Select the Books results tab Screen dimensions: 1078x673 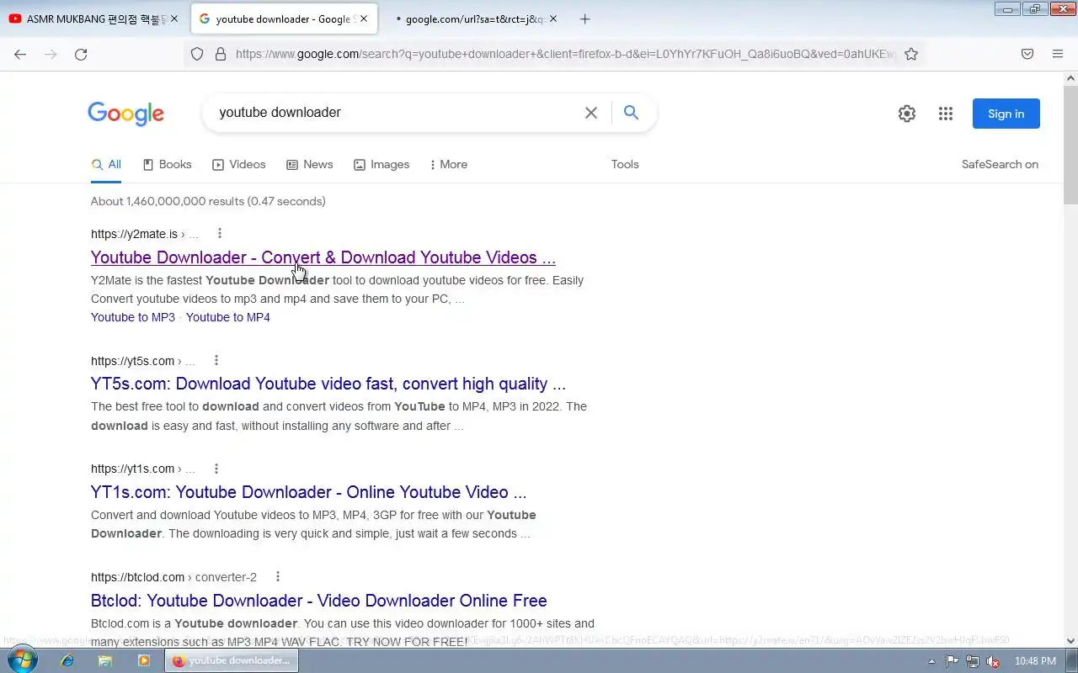(x=167, y=164)
